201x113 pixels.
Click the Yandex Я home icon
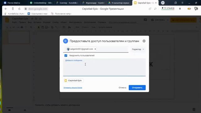13,9
